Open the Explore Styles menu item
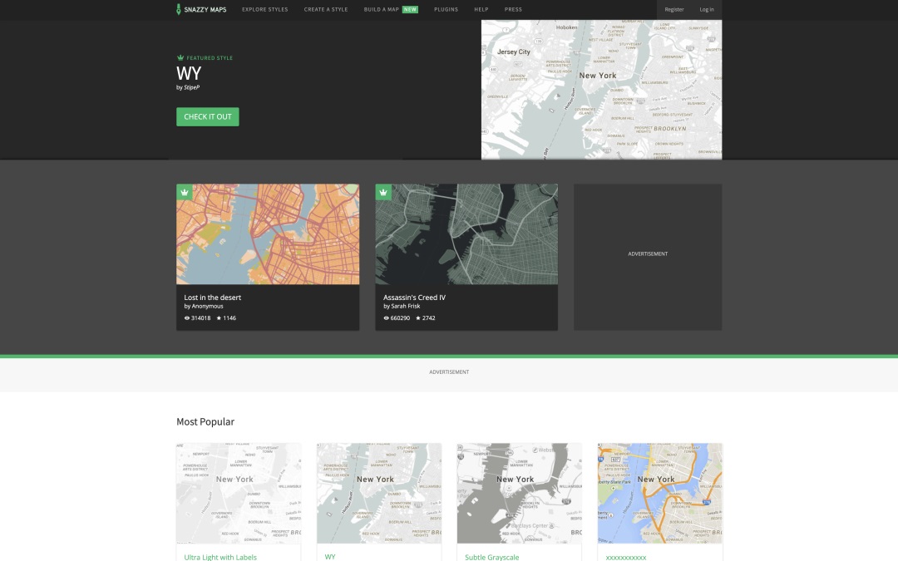The width and height of the screenshot is (898, 561). [264, 9]
